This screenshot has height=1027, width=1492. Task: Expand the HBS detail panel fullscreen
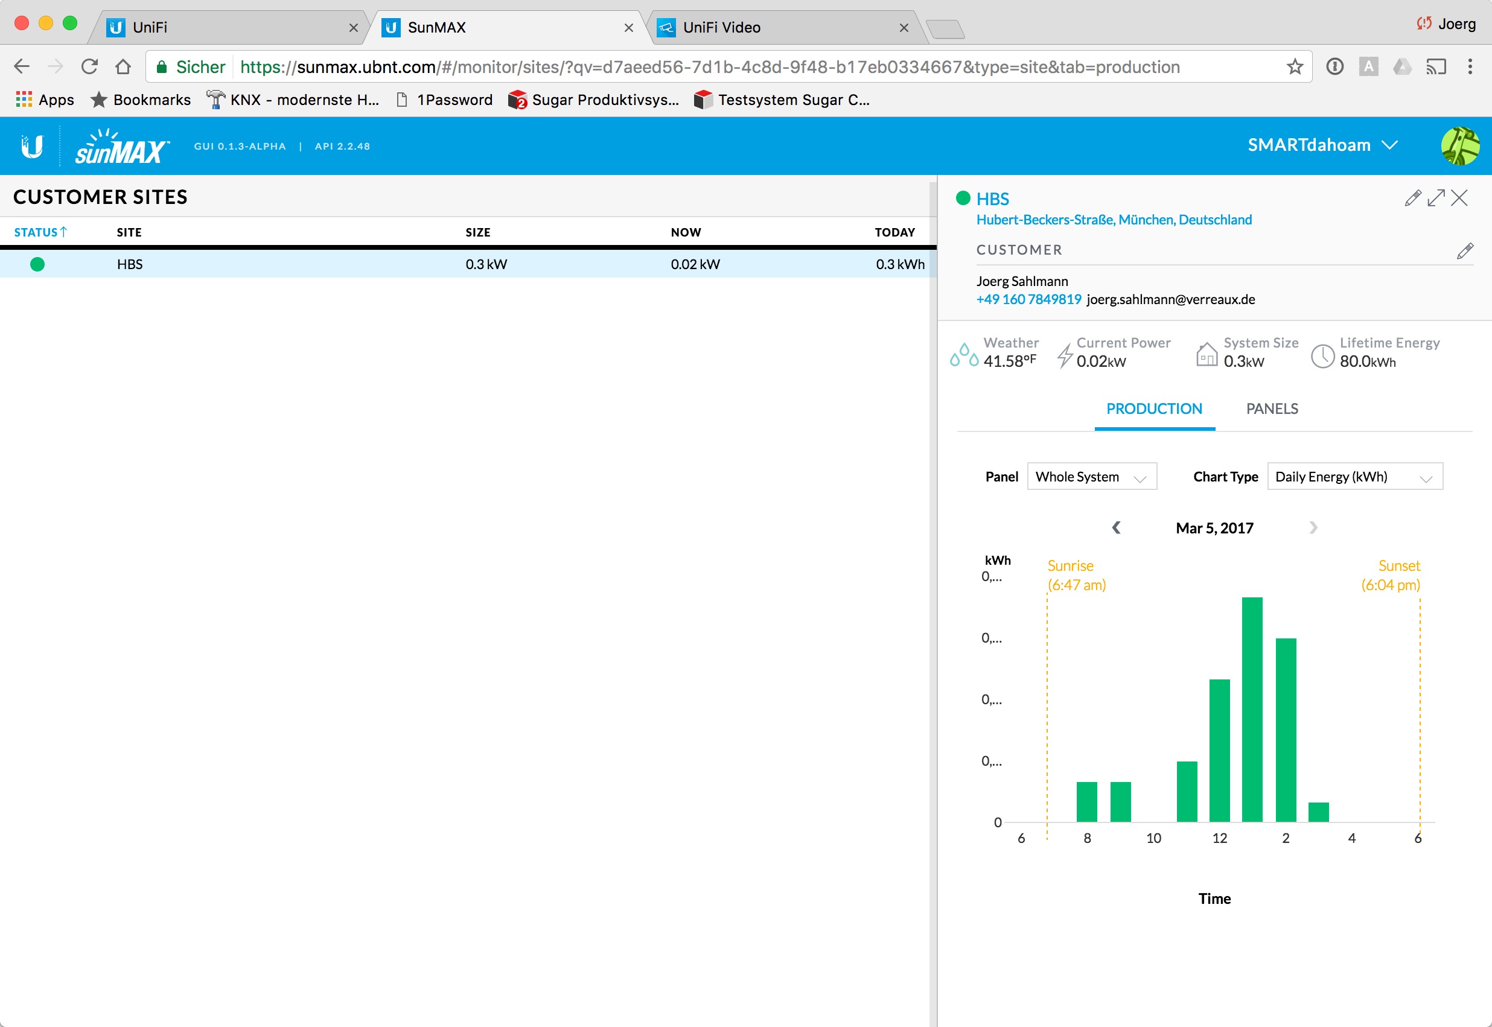tap(1436, 198)
